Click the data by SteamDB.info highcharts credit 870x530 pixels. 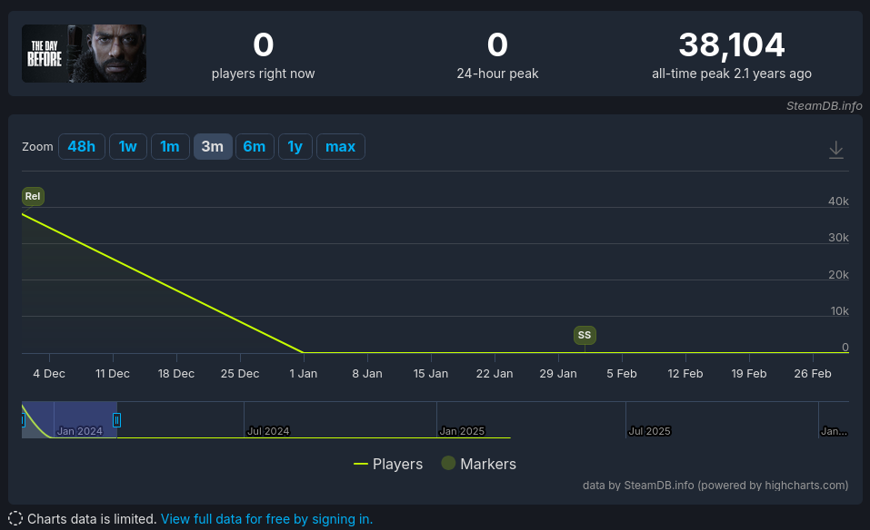715,486
